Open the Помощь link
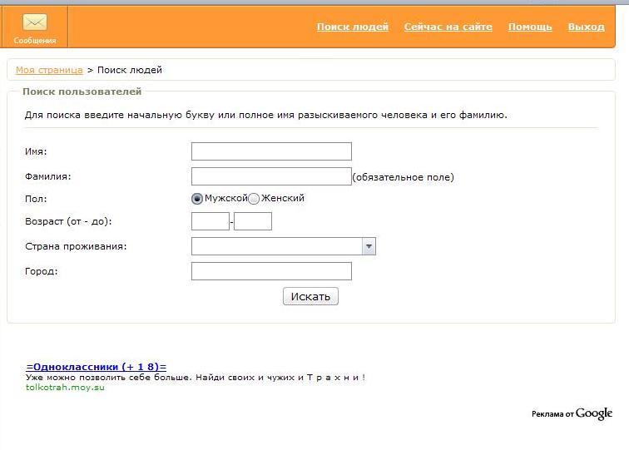The width and height of the screenshot is (629, 450). (x=530, y=27)
